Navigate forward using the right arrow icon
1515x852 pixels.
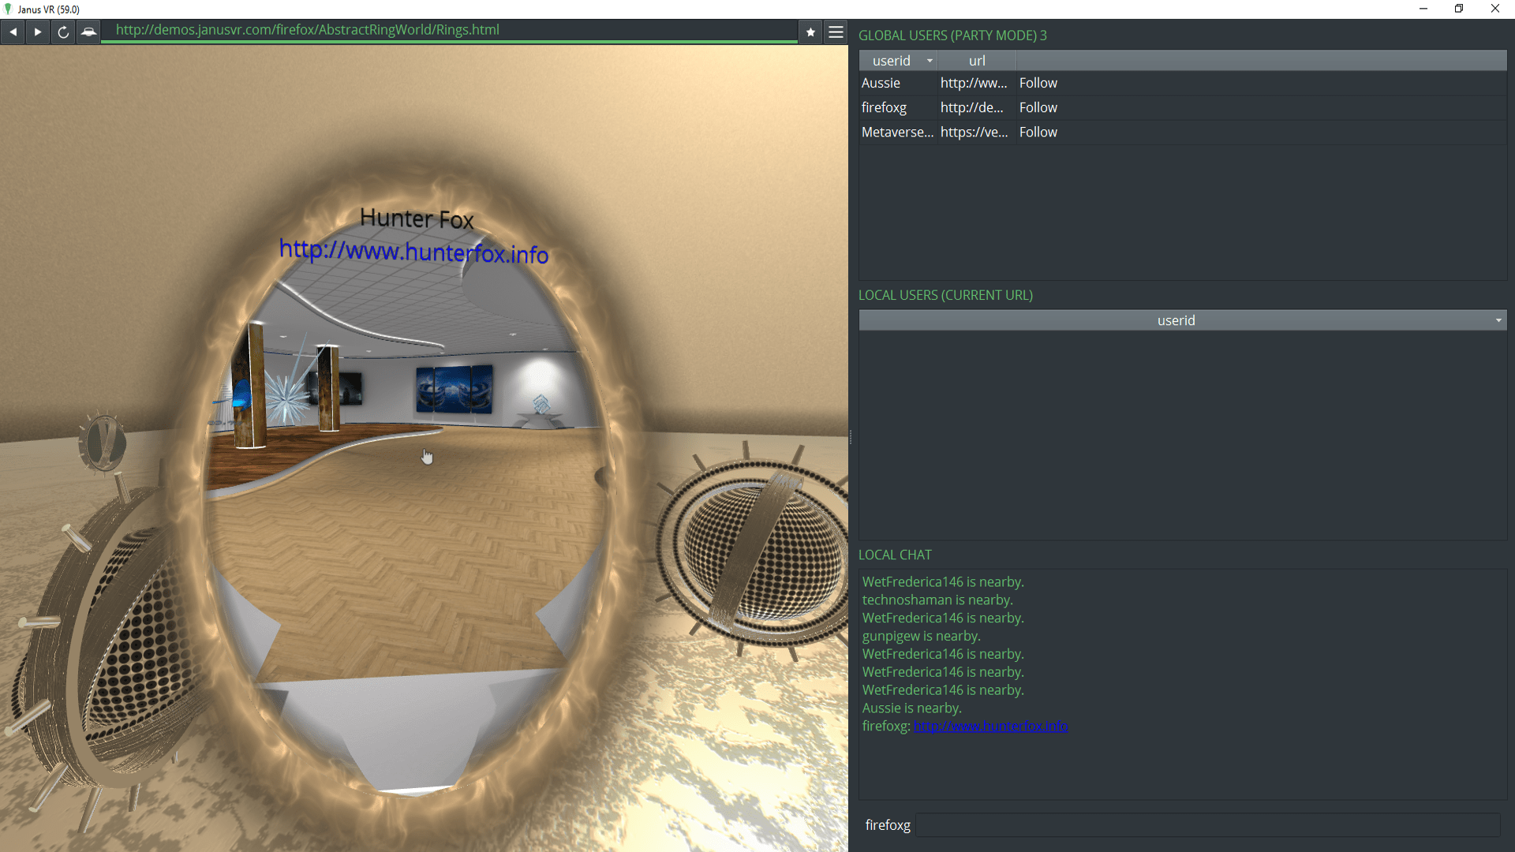pos(37,32)
